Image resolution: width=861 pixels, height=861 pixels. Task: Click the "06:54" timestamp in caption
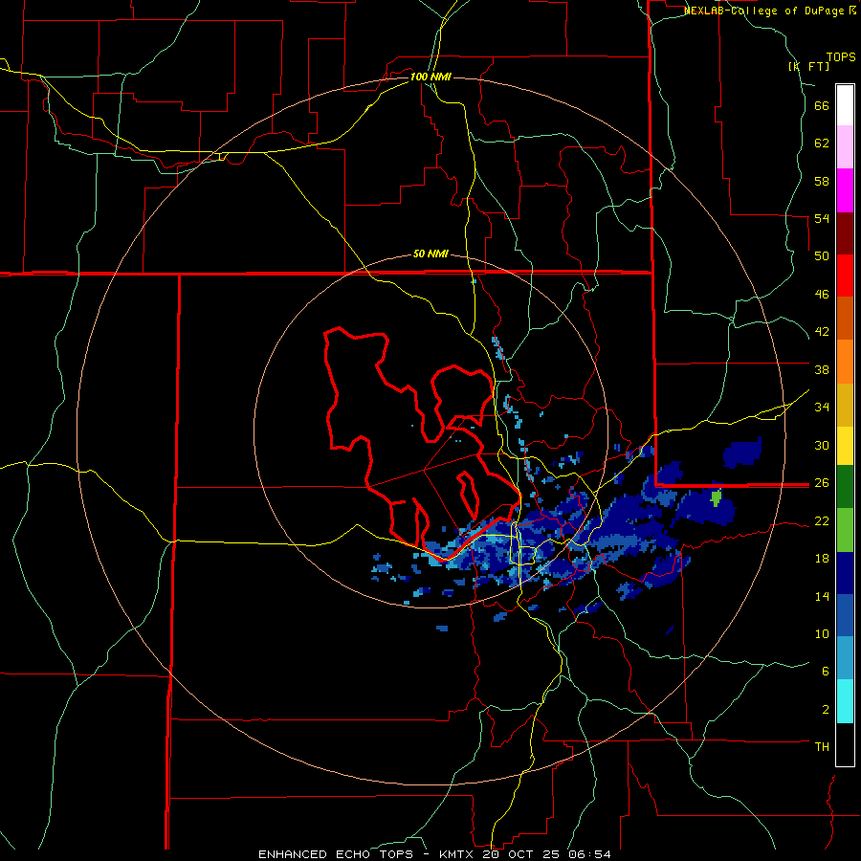590,854
